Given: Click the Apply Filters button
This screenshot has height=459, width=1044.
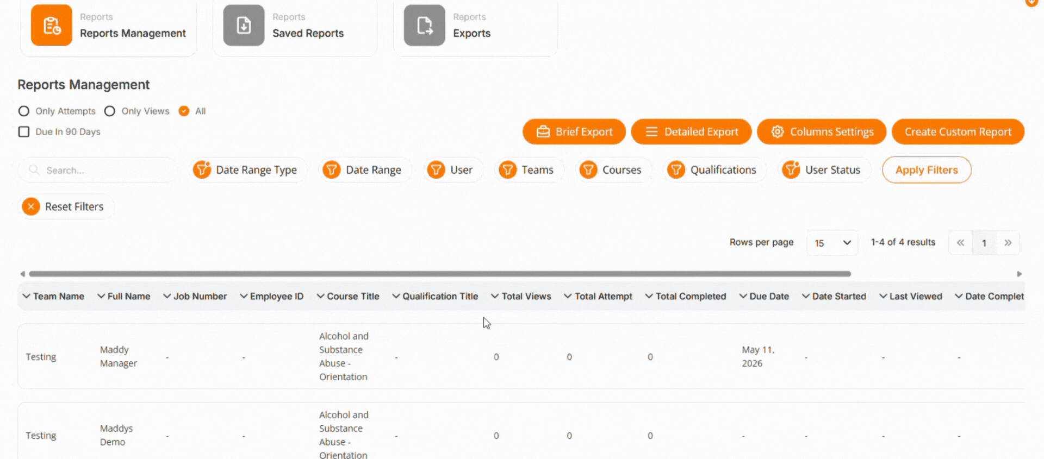Looking at the screenshot, I should point(926,170).
